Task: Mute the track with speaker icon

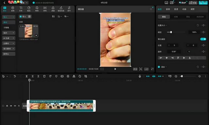Action: (15, 106)
